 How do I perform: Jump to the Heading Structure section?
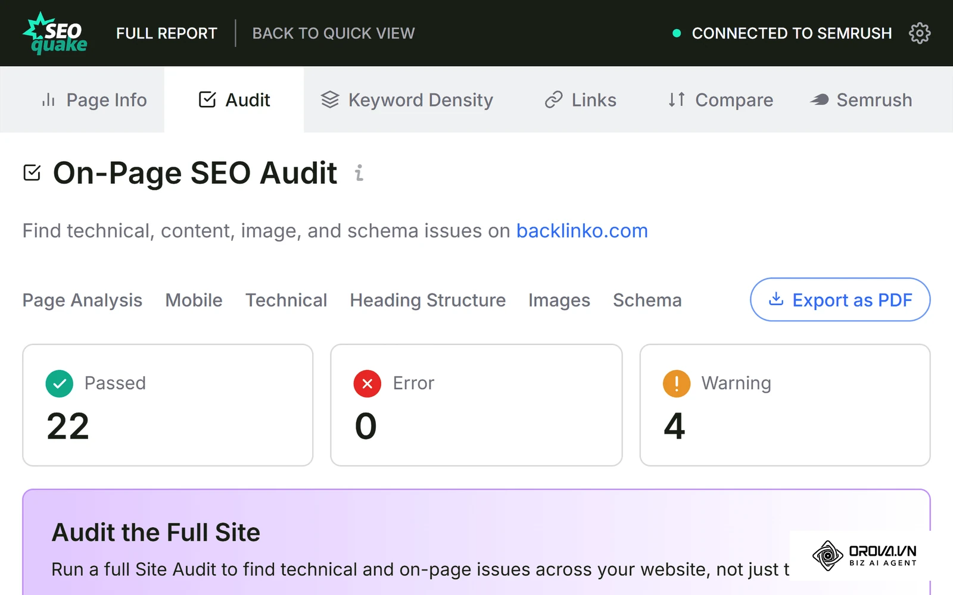pyautogui.click(x=428, y=300)
